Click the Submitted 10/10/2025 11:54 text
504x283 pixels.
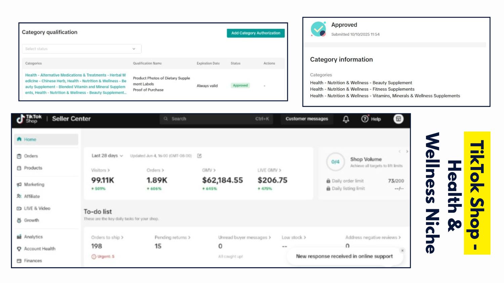(x=355, y=34)
